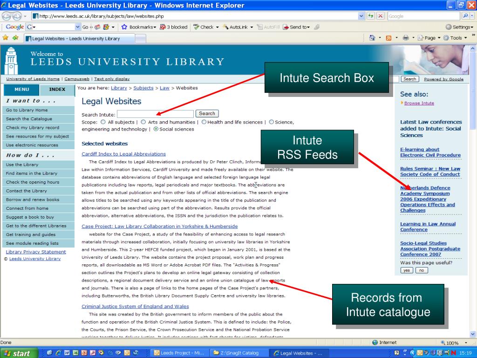Open the Criminal Justice System of England link

(x=135, y=307)
